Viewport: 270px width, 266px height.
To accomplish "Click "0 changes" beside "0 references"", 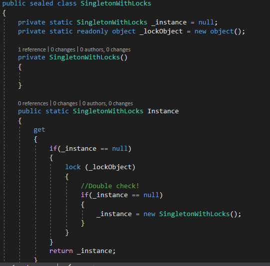I will click(x=65, y=103).
